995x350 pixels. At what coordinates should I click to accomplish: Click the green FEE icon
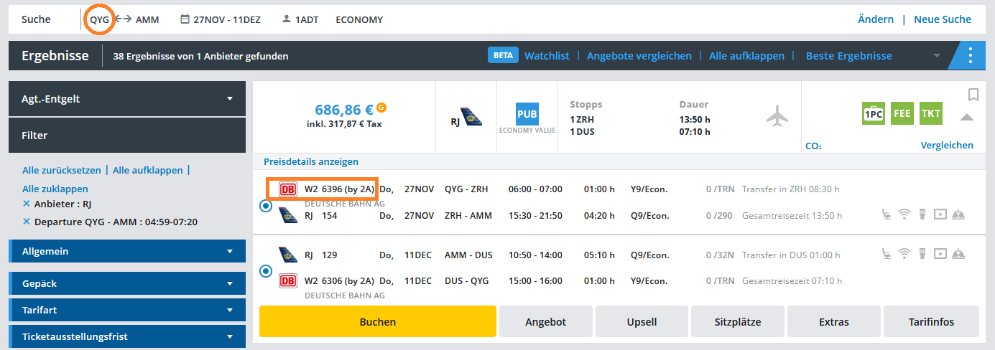902,113
